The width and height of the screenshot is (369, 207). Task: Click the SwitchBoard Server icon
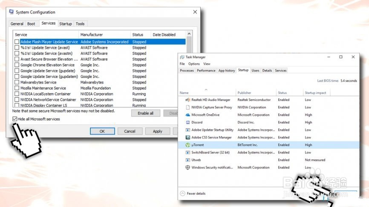(187, 153)
